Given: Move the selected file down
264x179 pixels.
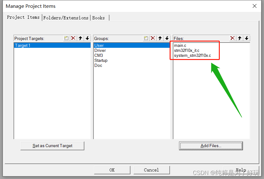Looking at the screenshot, I should click(x=247, y=38).
